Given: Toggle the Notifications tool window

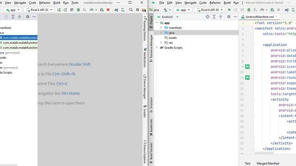Looking at the screenshot, I should click(145, 58).
